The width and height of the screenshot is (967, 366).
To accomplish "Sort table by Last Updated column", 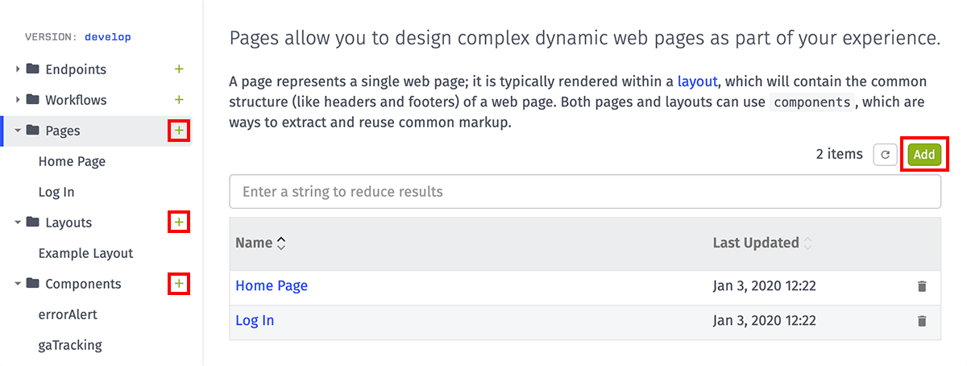I will (x=762, y=243).
